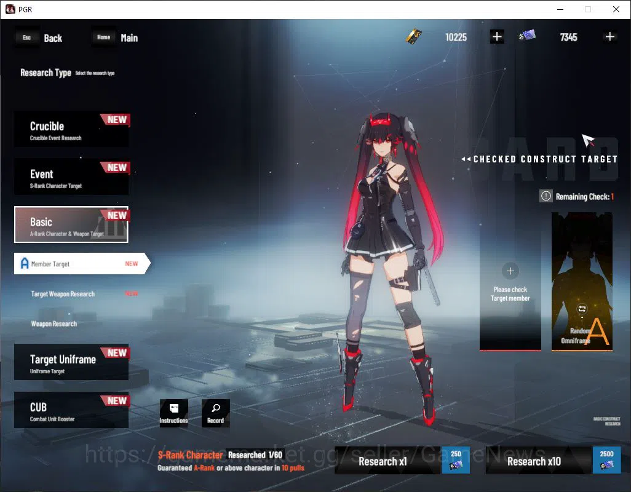Click the plus icon to check target member
The image size is (631, 492).
click(x=510, y=271)
